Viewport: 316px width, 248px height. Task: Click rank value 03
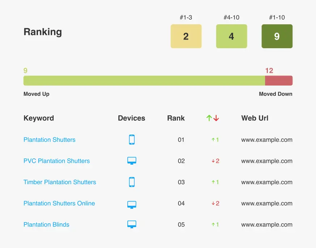click(x=181, y=182)
